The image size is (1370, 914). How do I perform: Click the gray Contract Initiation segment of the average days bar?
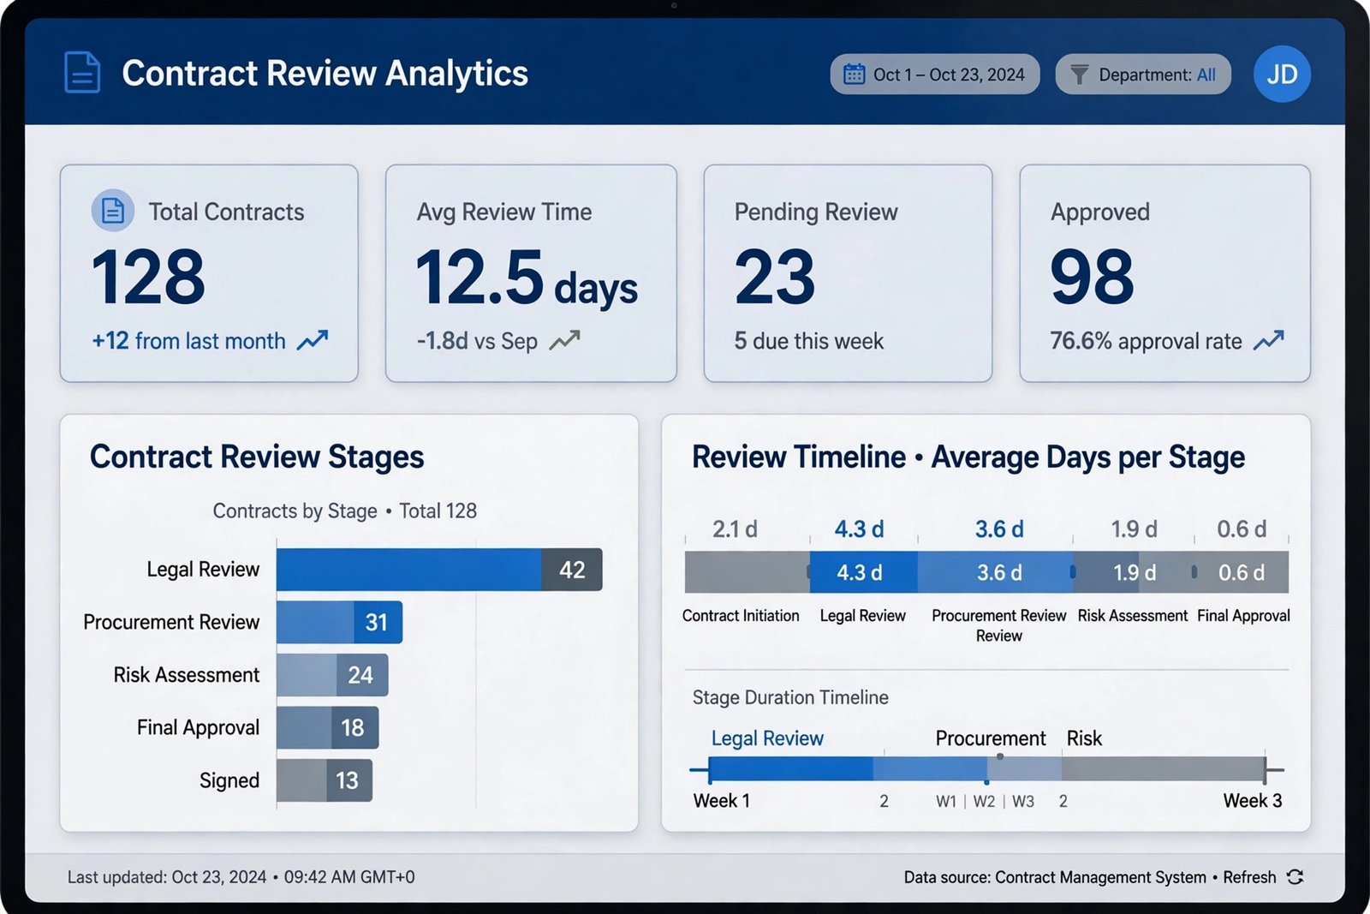click(x=748, y=572)
